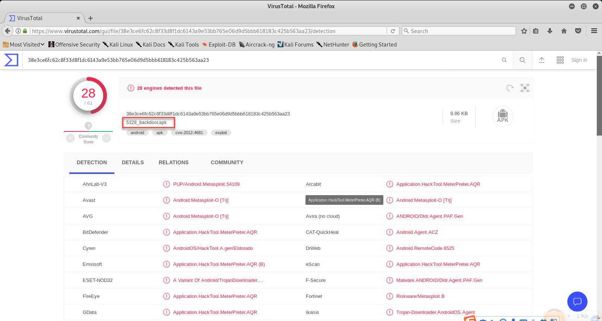Bookmark this page with star icon
This screenshot has width=602, height=321.
coord(524,31)
